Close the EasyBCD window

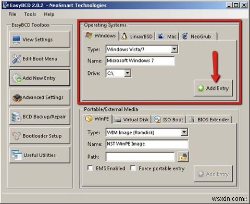[244, 5]
